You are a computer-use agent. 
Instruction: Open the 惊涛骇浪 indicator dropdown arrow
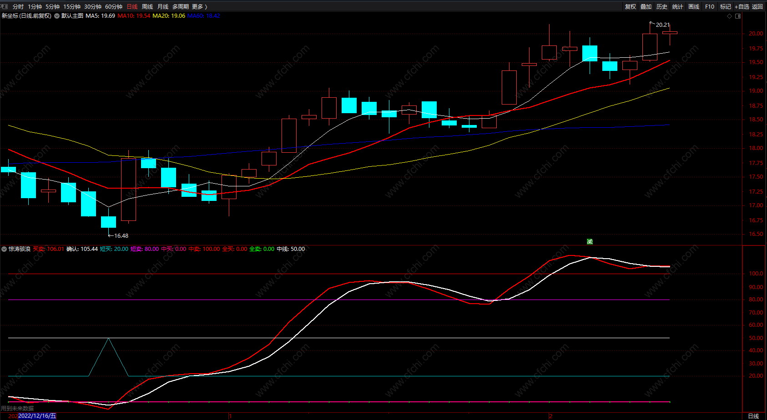coord(4,249)
